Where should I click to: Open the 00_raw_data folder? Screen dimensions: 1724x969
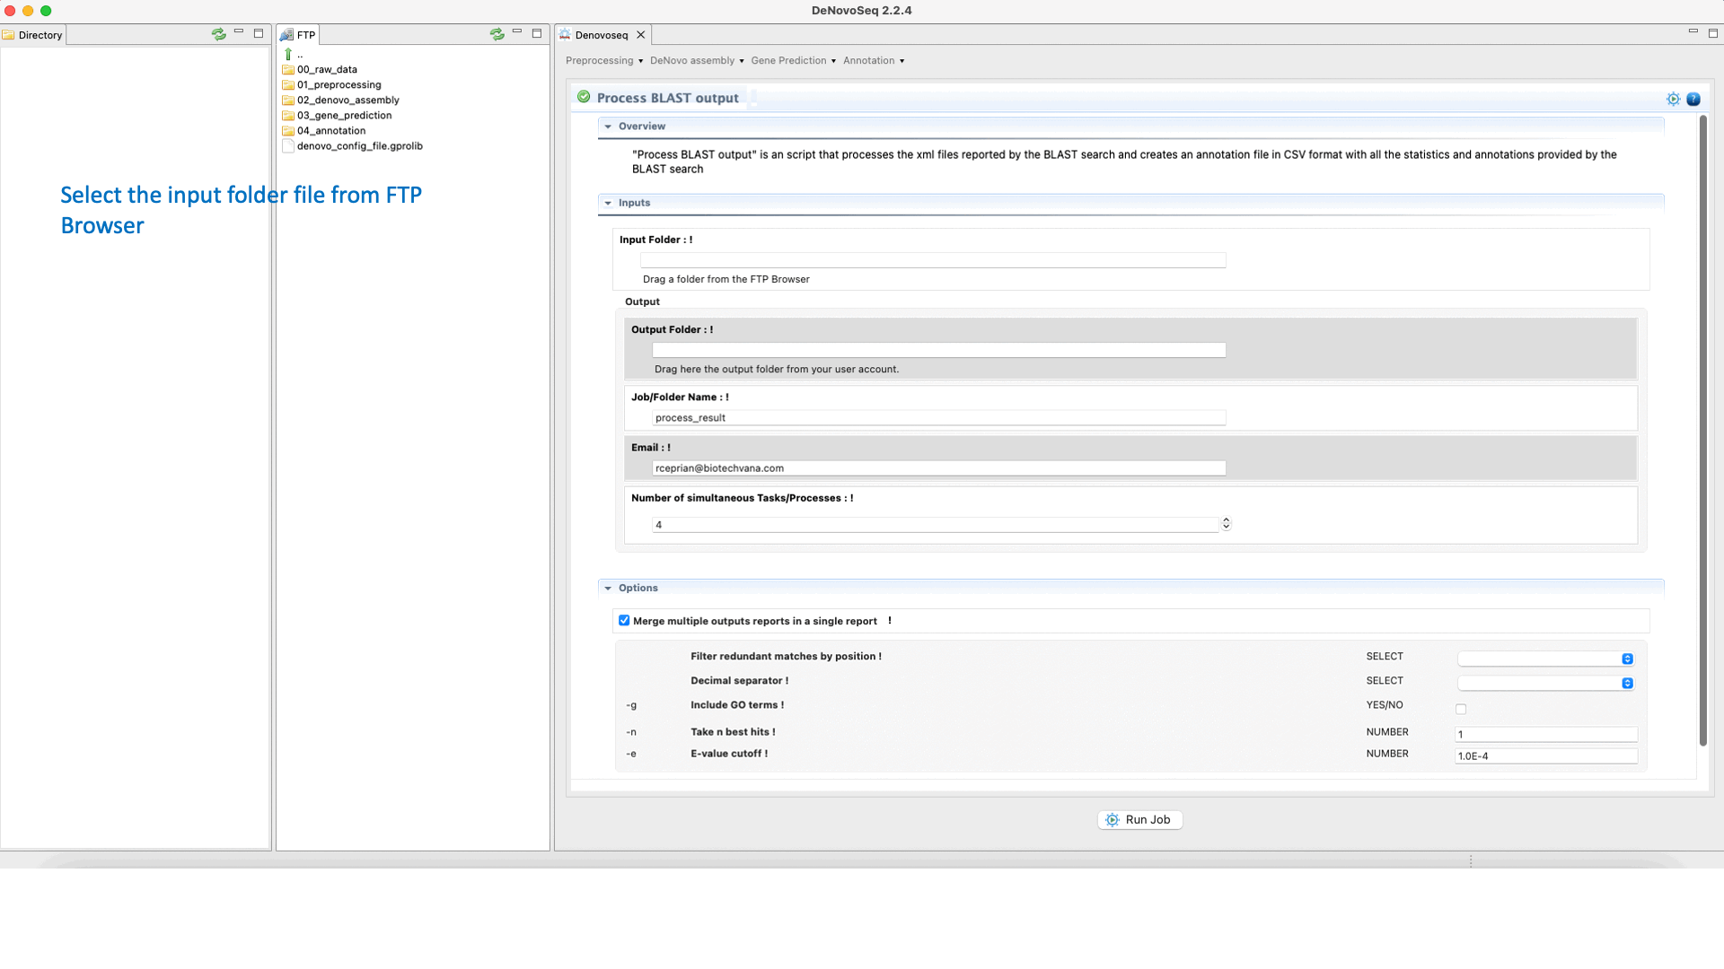click(327, 70)
